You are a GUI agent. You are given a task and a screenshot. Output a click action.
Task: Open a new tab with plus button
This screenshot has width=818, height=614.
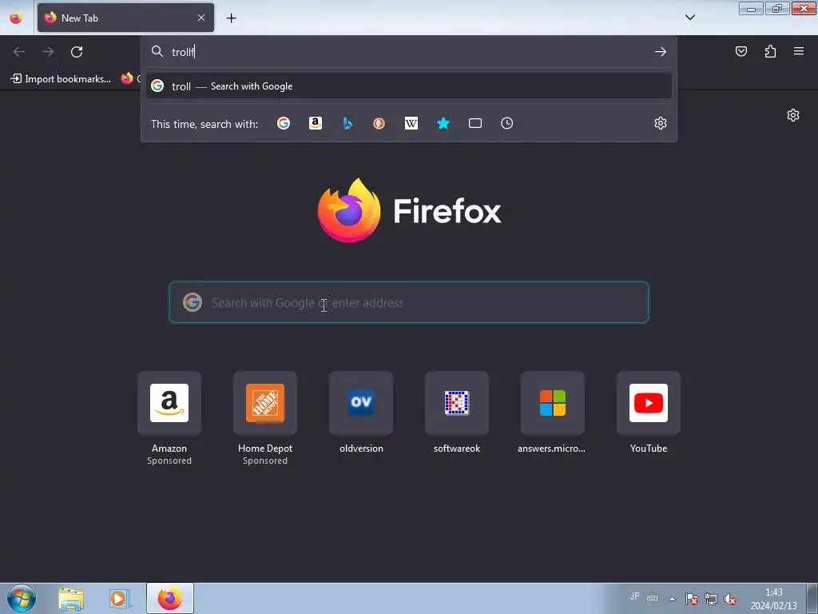[231, 18]
